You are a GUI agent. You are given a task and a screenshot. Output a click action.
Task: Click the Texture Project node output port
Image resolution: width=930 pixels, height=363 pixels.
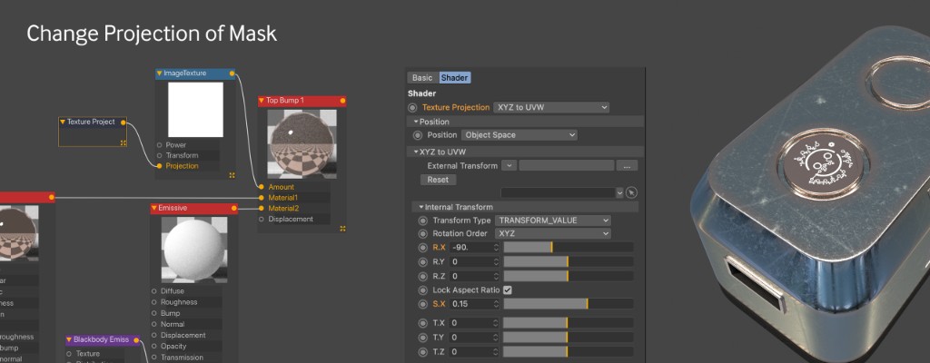pyautogui.click(x=124, y=122)
